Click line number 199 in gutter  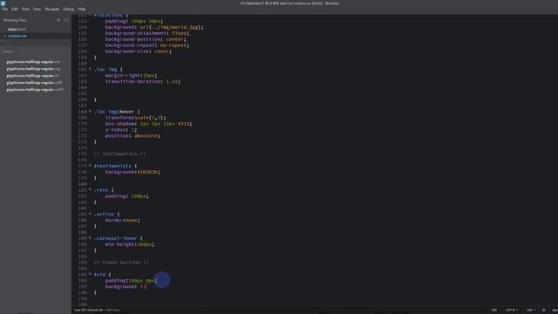(x=82, y=298)
